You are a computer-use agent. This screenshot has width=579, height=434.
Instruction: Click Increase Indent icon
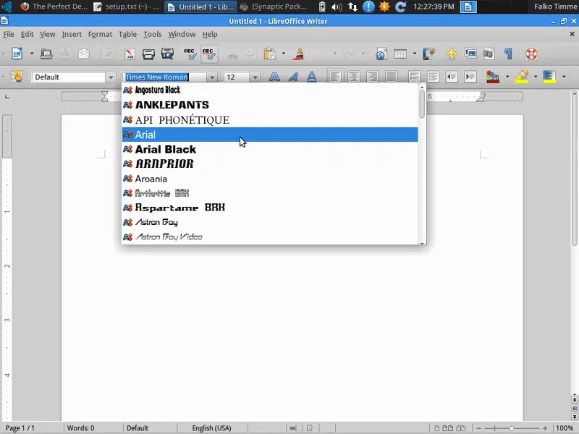pos(470,77)
